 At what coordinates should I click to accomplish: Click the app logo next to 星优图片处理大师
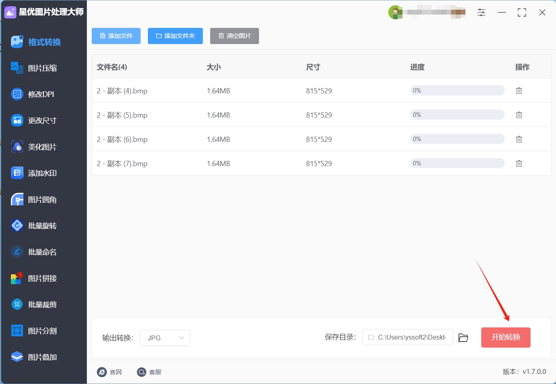(10, 12)
